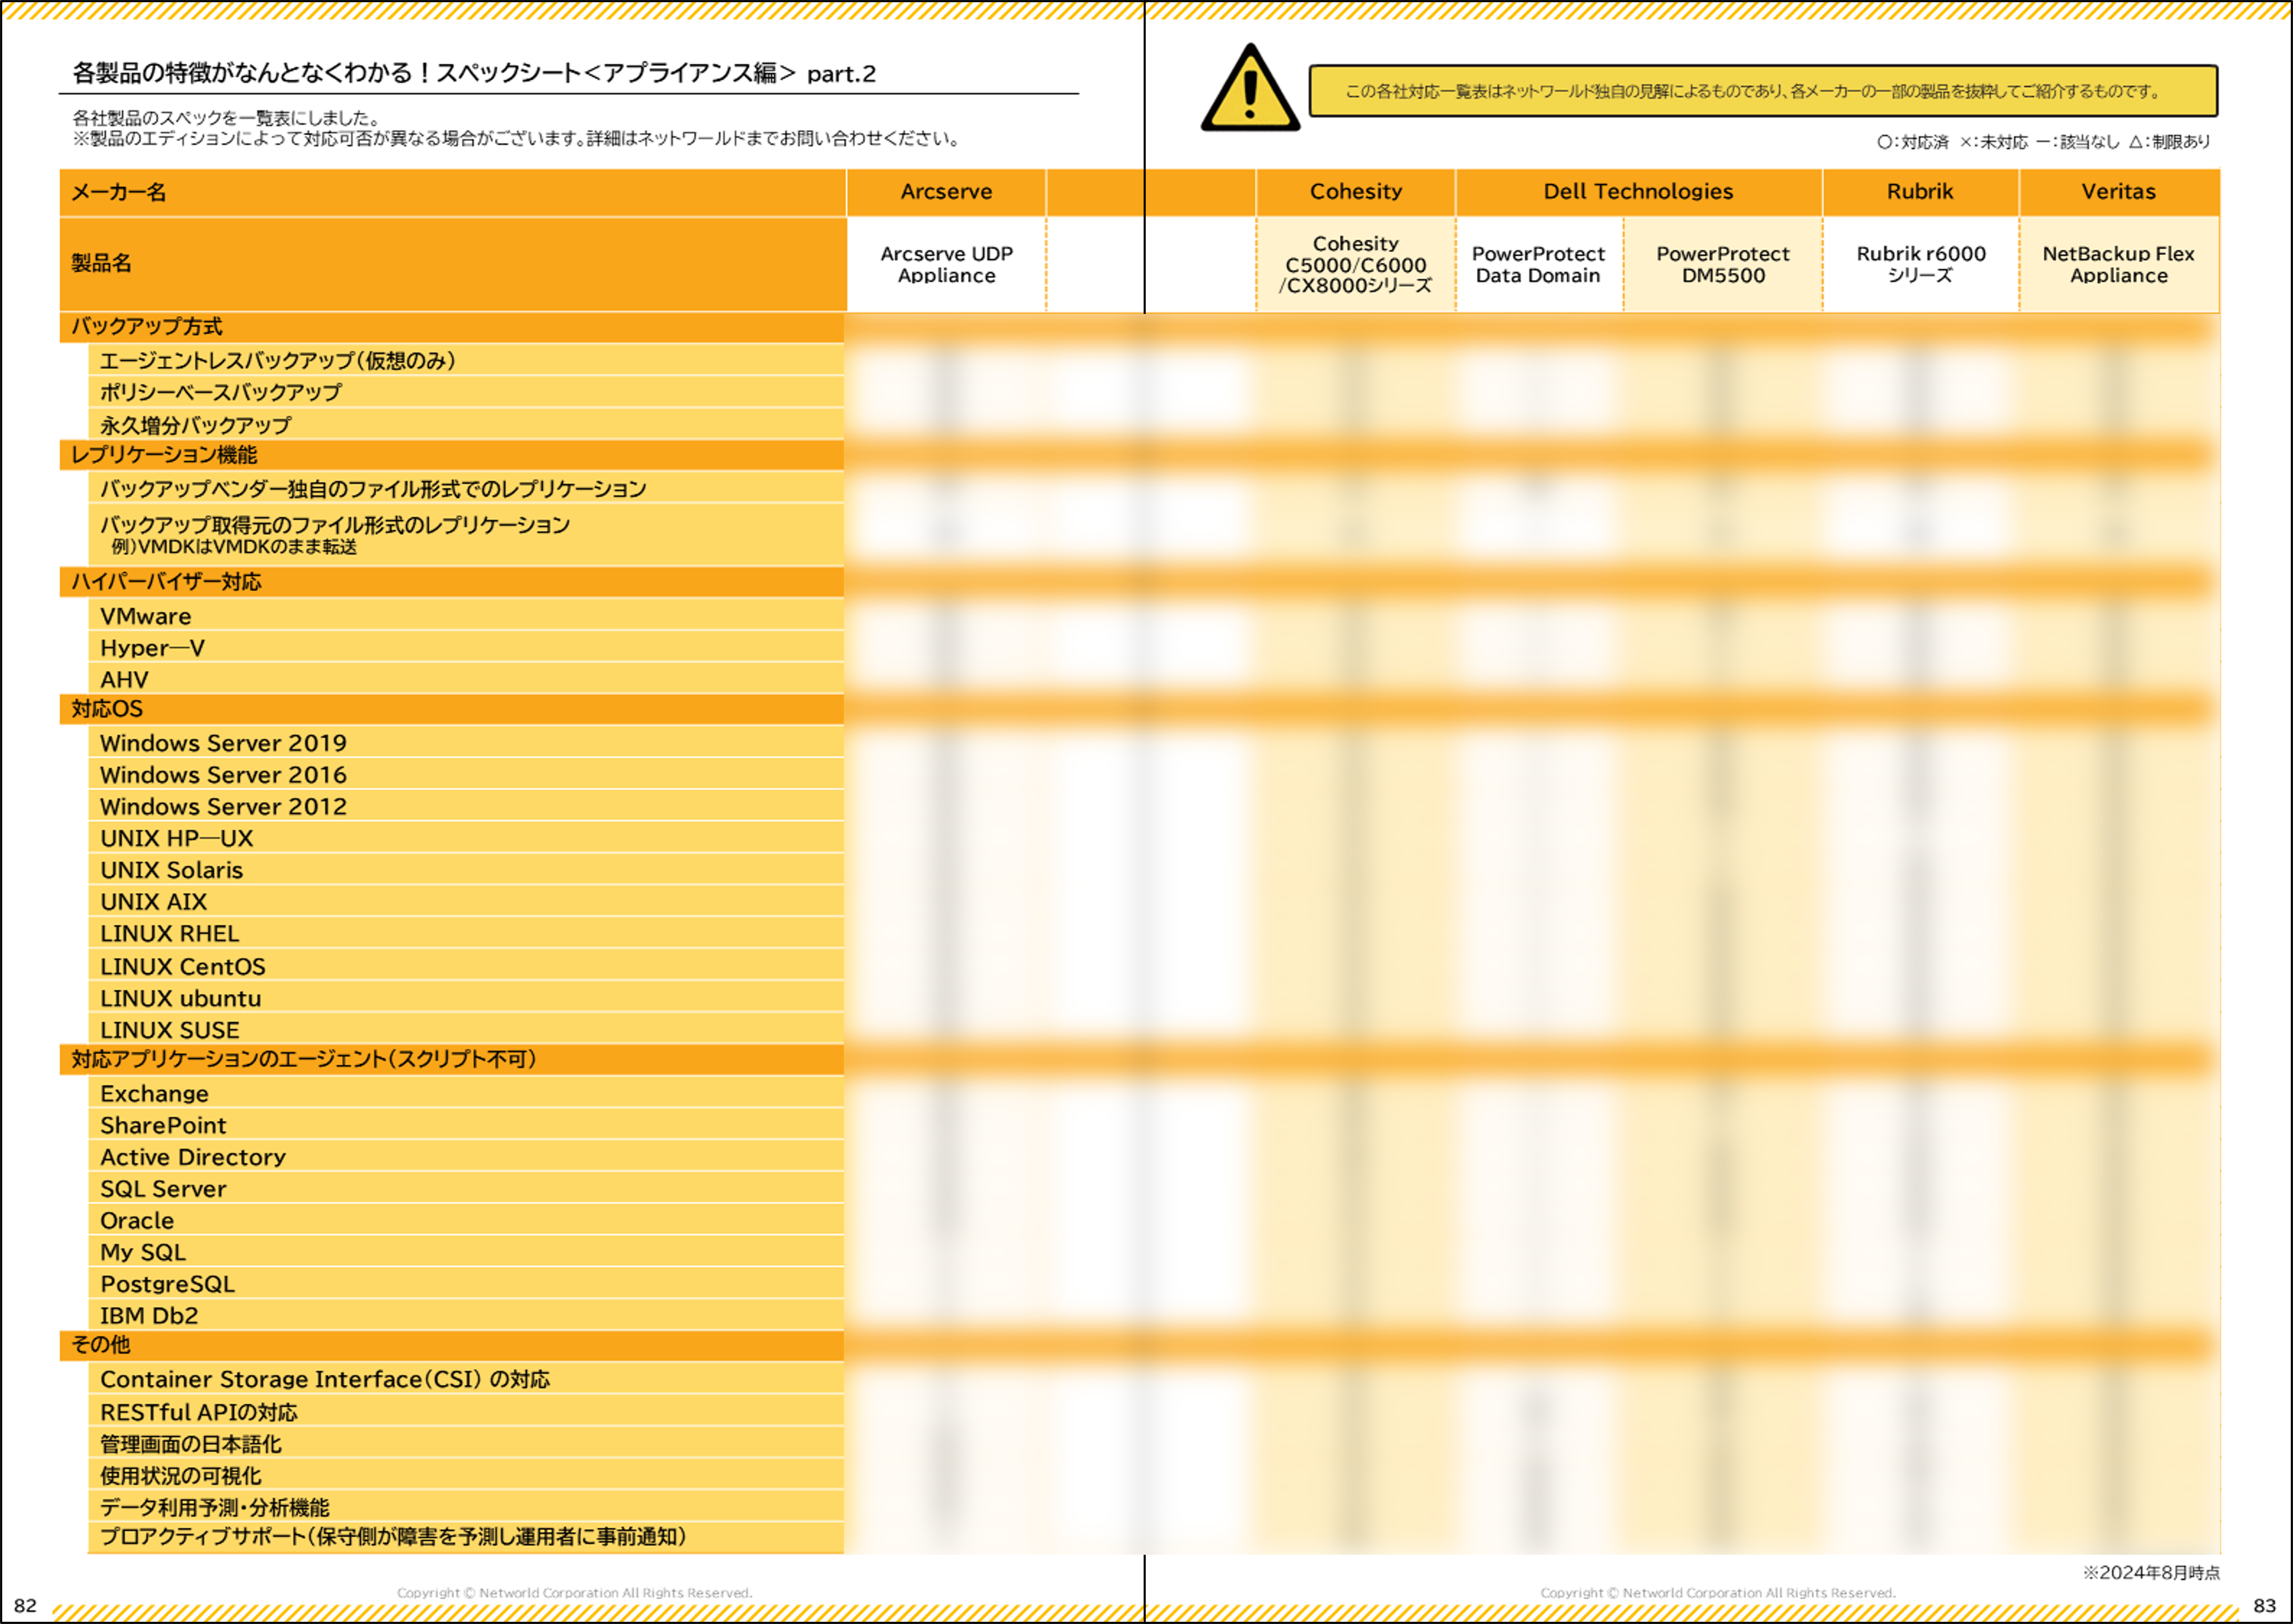Click the NetBackup Flex Appliance cell
The height and width of the screenshot is (1624, 2293).
click(x=2119, y=265)
